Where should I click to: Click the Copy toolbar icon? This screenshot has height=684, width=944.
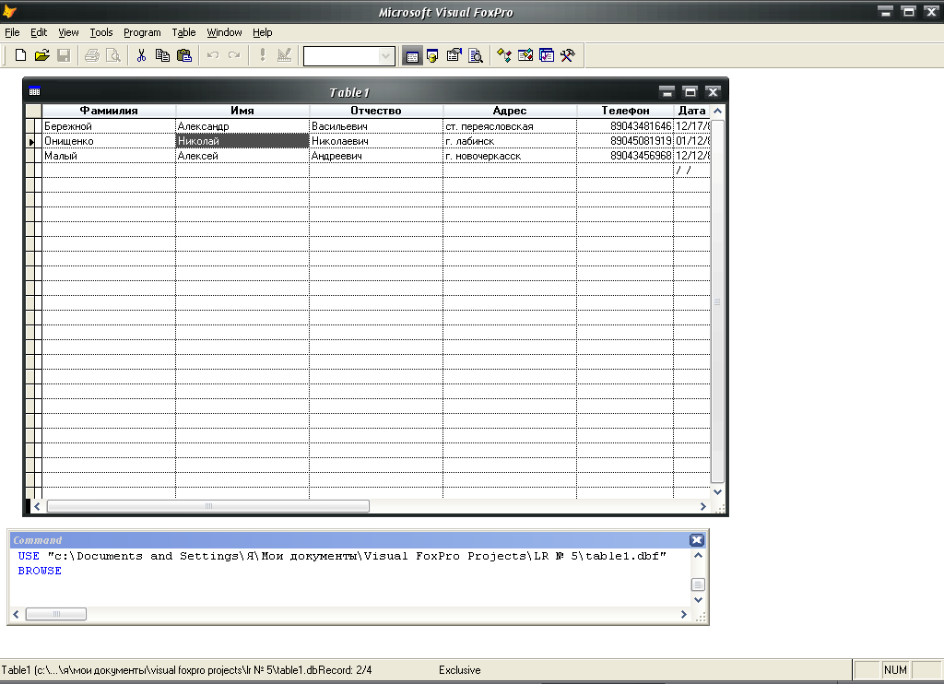click(162, 55)
